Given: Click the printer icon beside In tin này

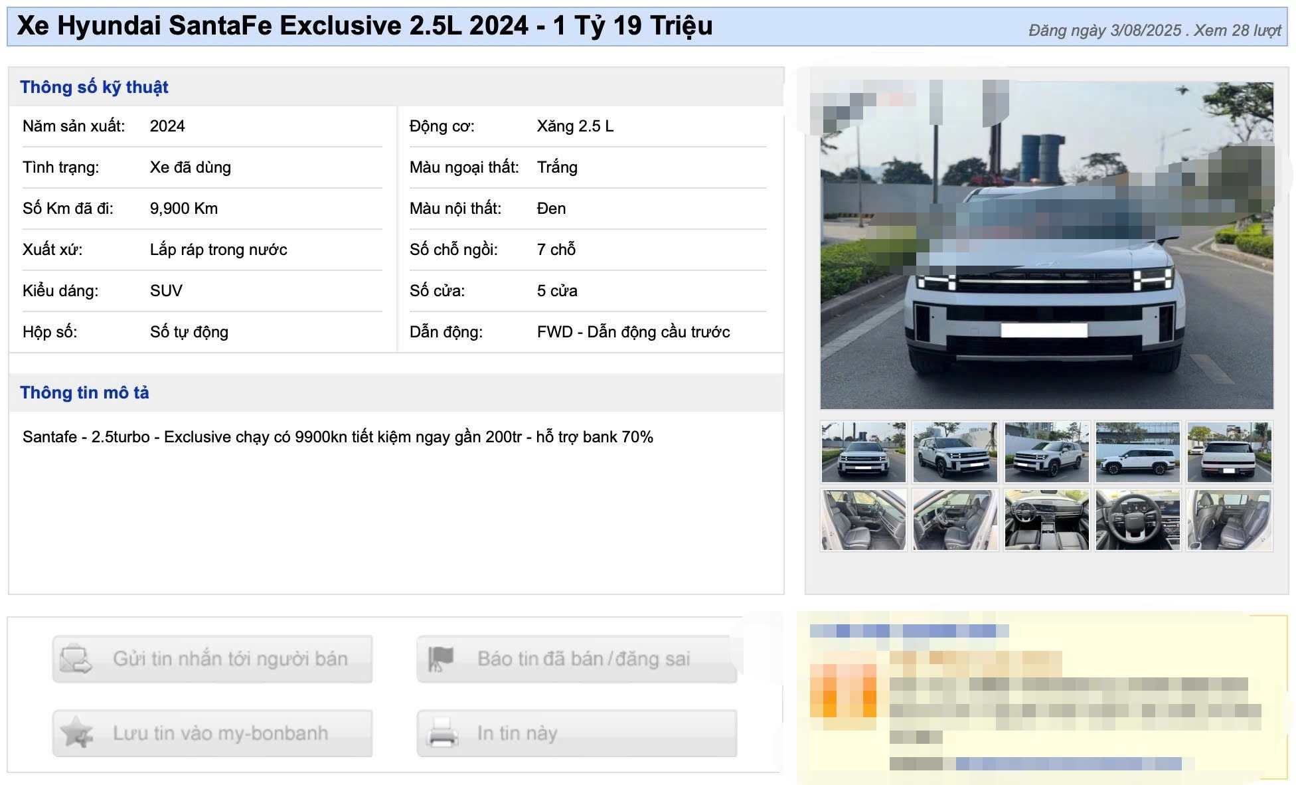Looking at the screenshot, I should 442,733.
